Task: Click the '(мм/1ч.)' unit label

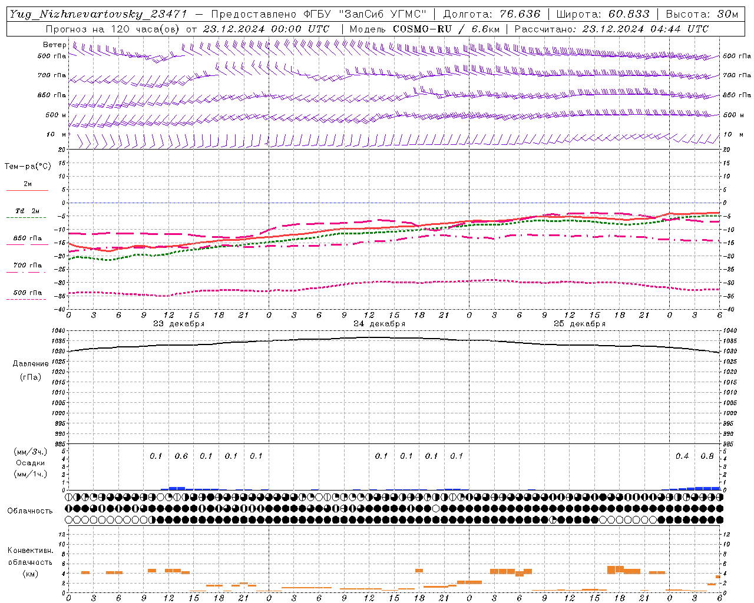Action: point(31,474)
